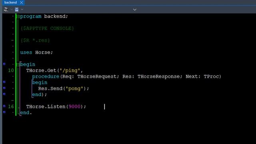Click the port number 9000
The height and width of the screenshot is (144, 256).
tap(74, 107)
